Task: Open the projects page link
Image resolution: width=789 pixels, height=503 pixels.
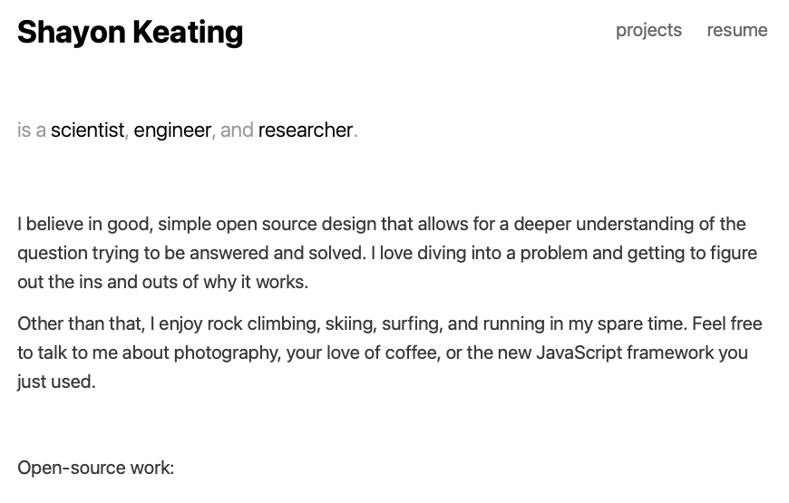Action: point(648,30)
